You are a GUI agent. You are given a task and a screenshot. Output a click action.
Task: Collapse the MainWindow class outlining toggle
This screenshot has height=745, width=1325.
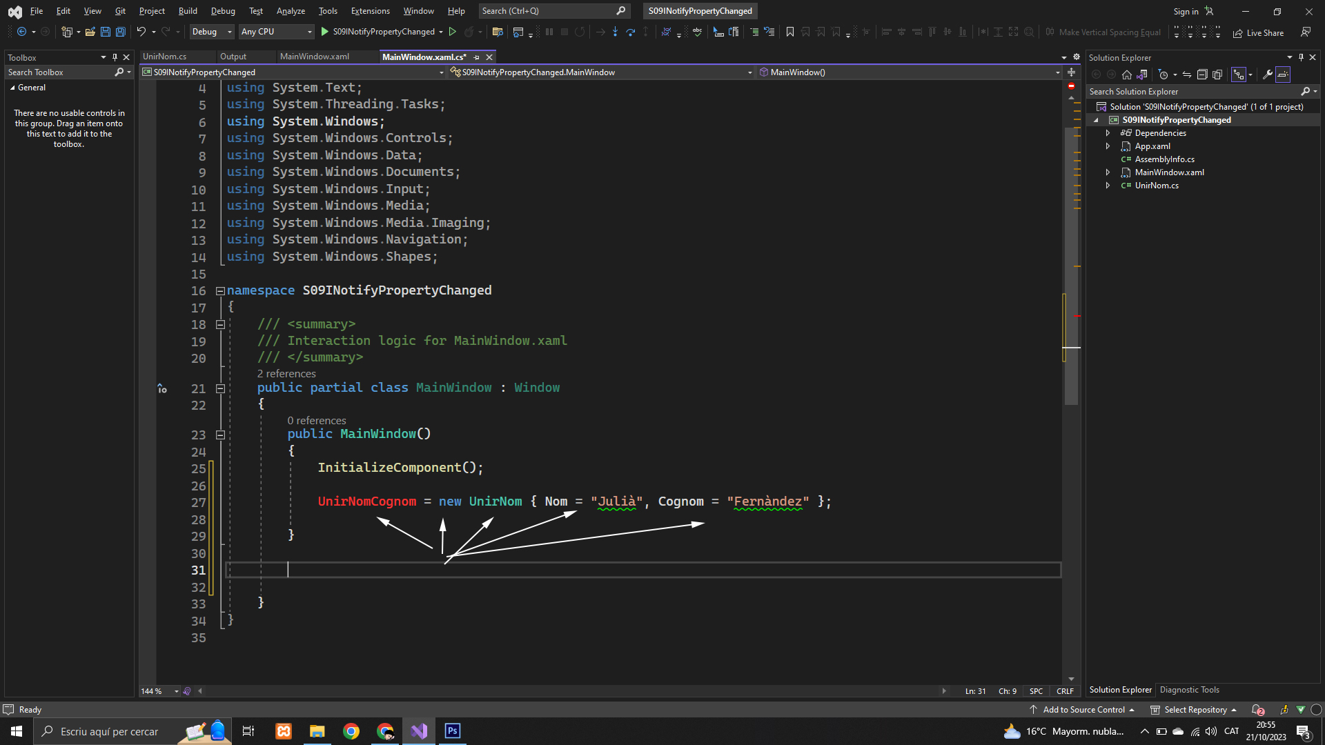tap(220, 388)
